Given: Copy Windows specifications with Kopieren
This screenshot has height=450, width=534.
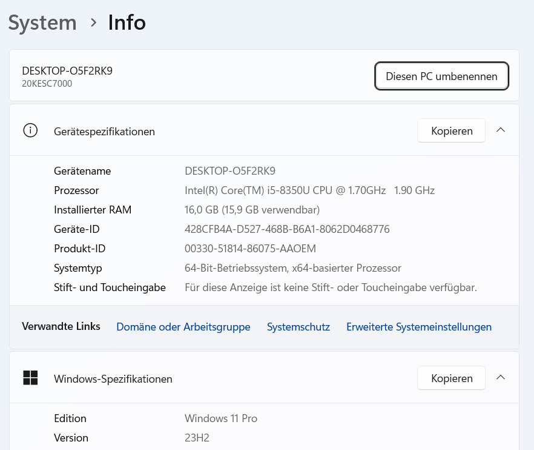Looking at the screenshot, I should coord(451,378).
